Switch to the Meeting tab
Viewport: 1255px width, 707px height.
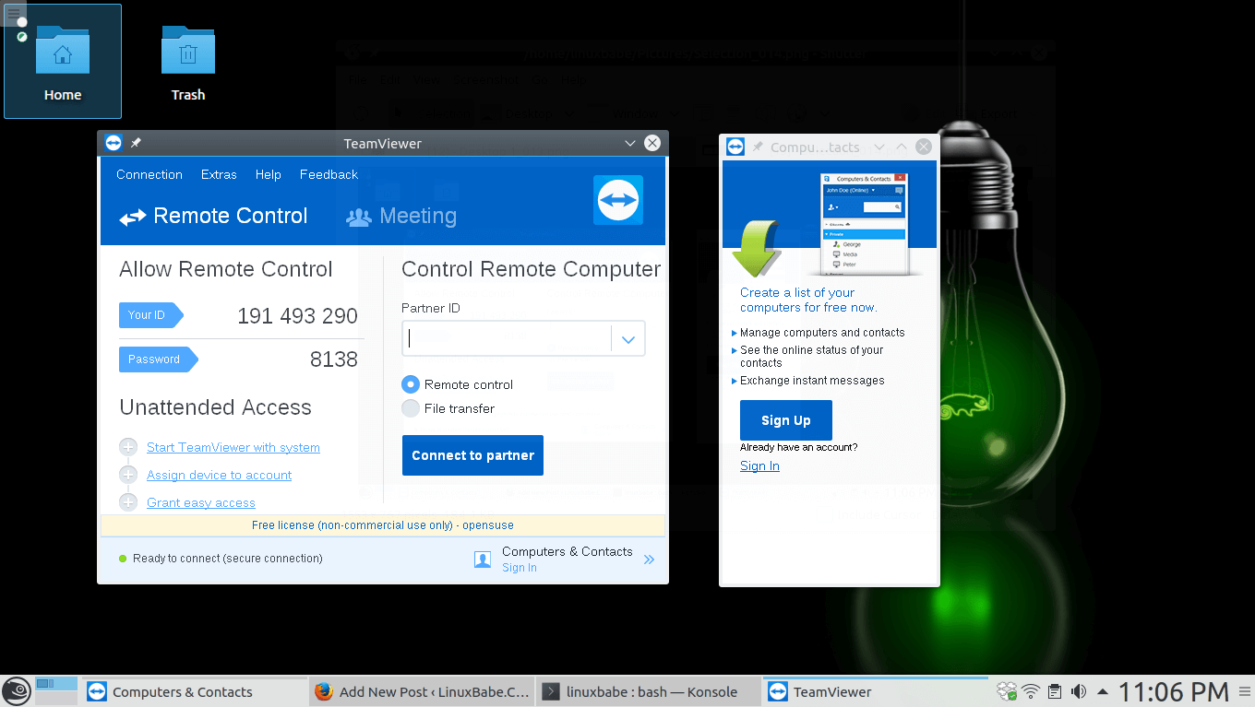pyautogui.click(x=401, y=216)
